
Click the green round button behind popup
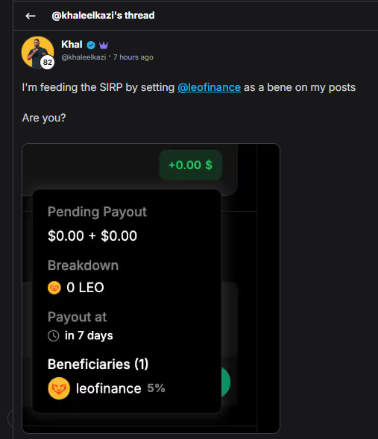tap(226, 382)
